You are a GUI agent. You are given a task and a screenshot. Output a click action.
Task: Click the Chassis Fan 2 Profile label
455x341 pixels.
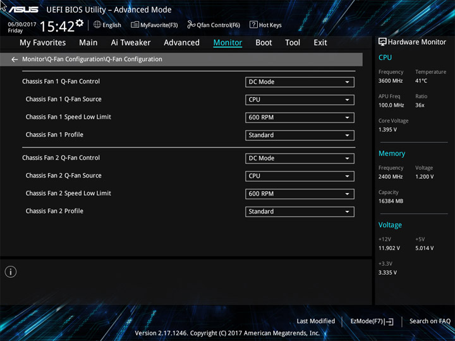click(54, 211)
